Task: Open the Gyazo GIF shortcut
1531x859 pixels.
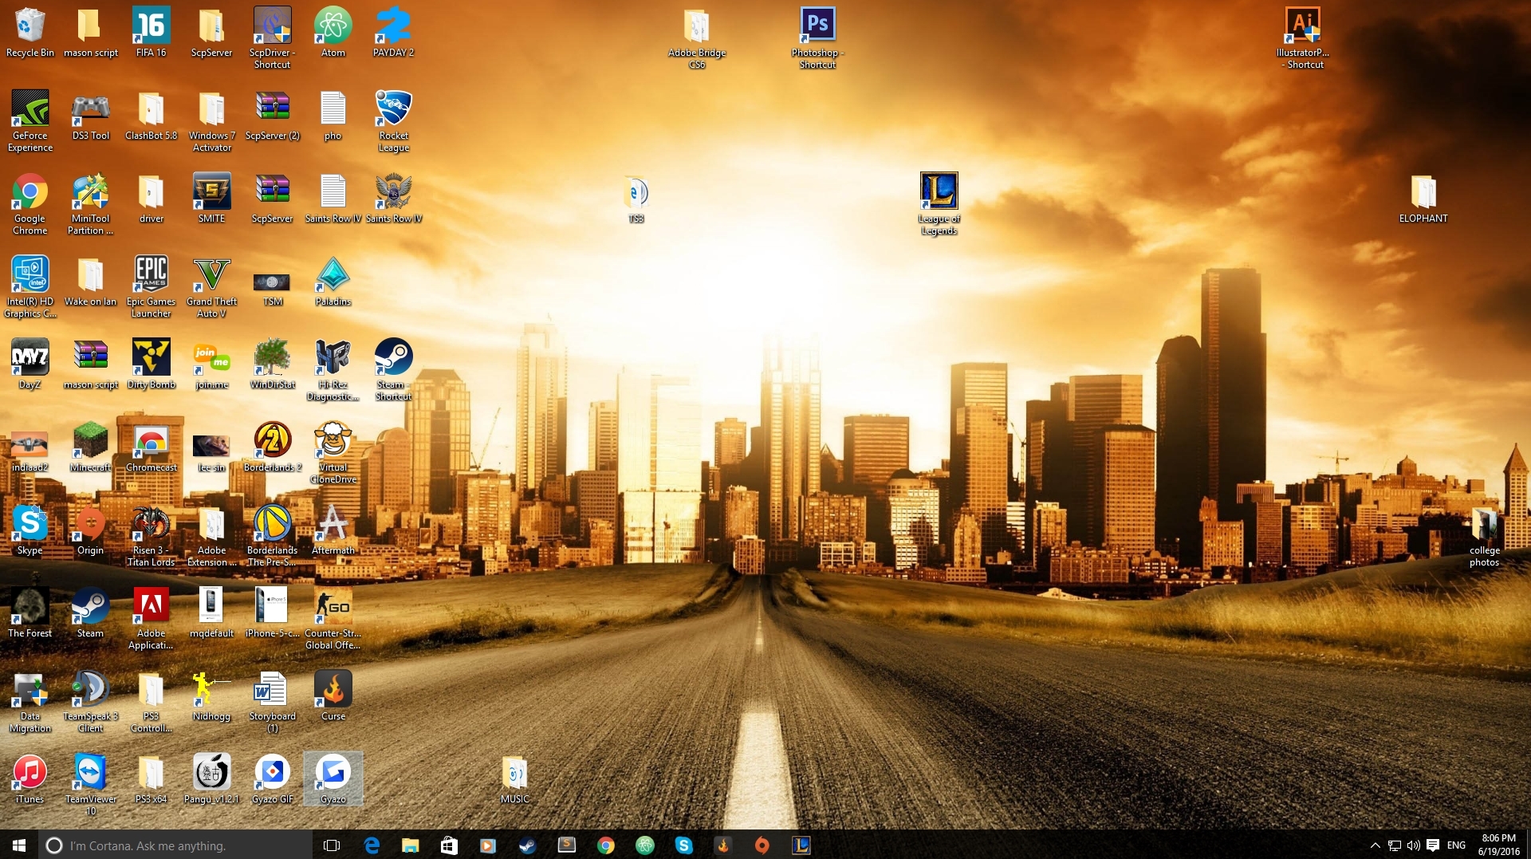Action: tap(272, 779)
